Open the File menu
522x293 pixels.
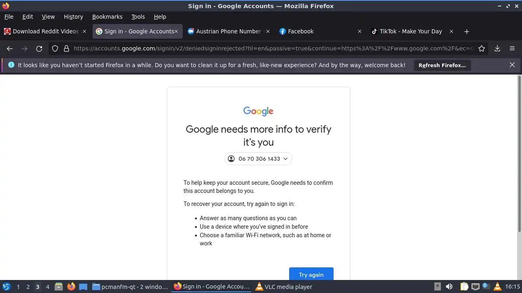pyautogui.click(x=9, y=17)
